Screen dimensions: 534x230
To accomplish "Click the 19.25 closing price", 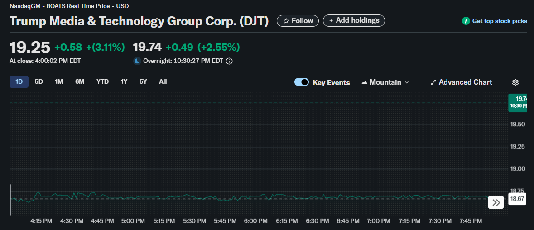I will tap(30, 47).
